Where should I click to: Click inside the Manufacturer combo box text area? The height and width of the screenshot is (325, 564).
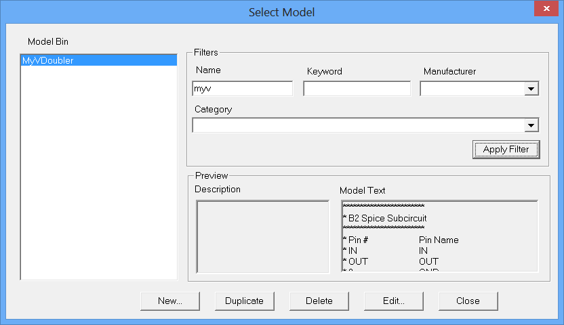coord(472,89)
